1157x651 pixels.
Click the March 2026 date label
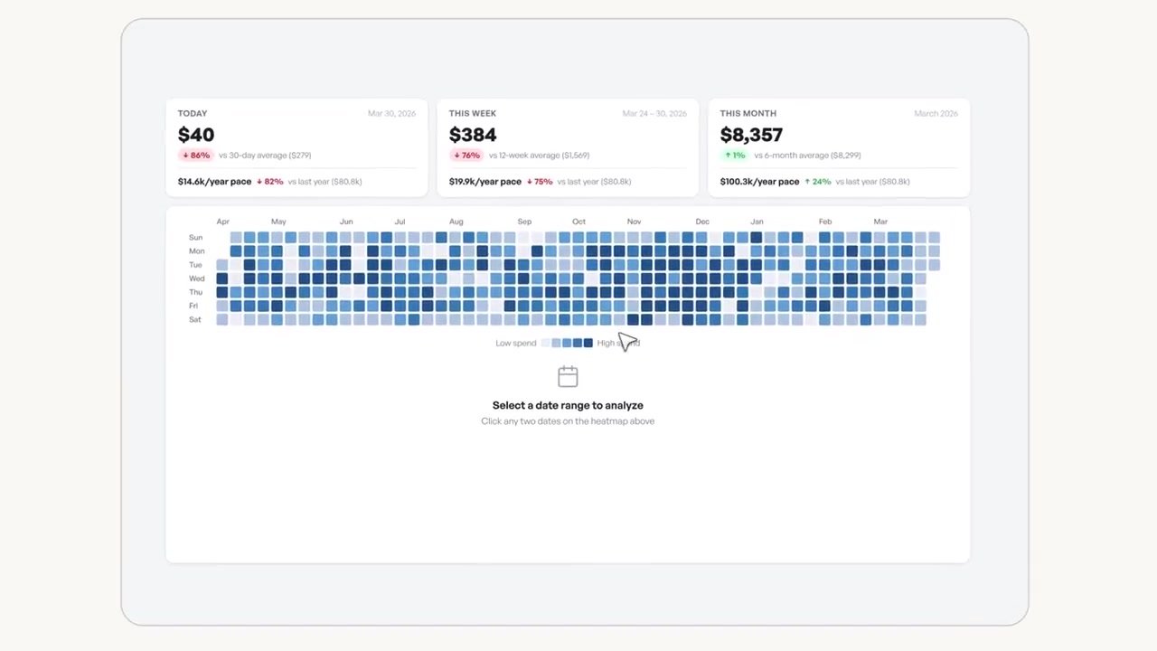[936, 114]
